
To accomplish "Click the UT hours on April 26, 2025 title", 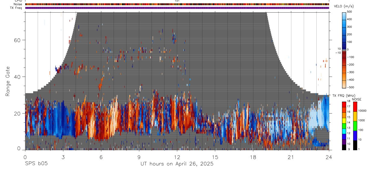I will [177, 164].
